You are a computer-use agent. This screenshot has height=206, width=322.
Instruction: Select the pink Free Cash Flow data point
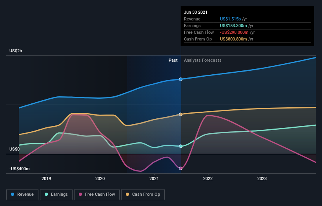tap(181, 168)
